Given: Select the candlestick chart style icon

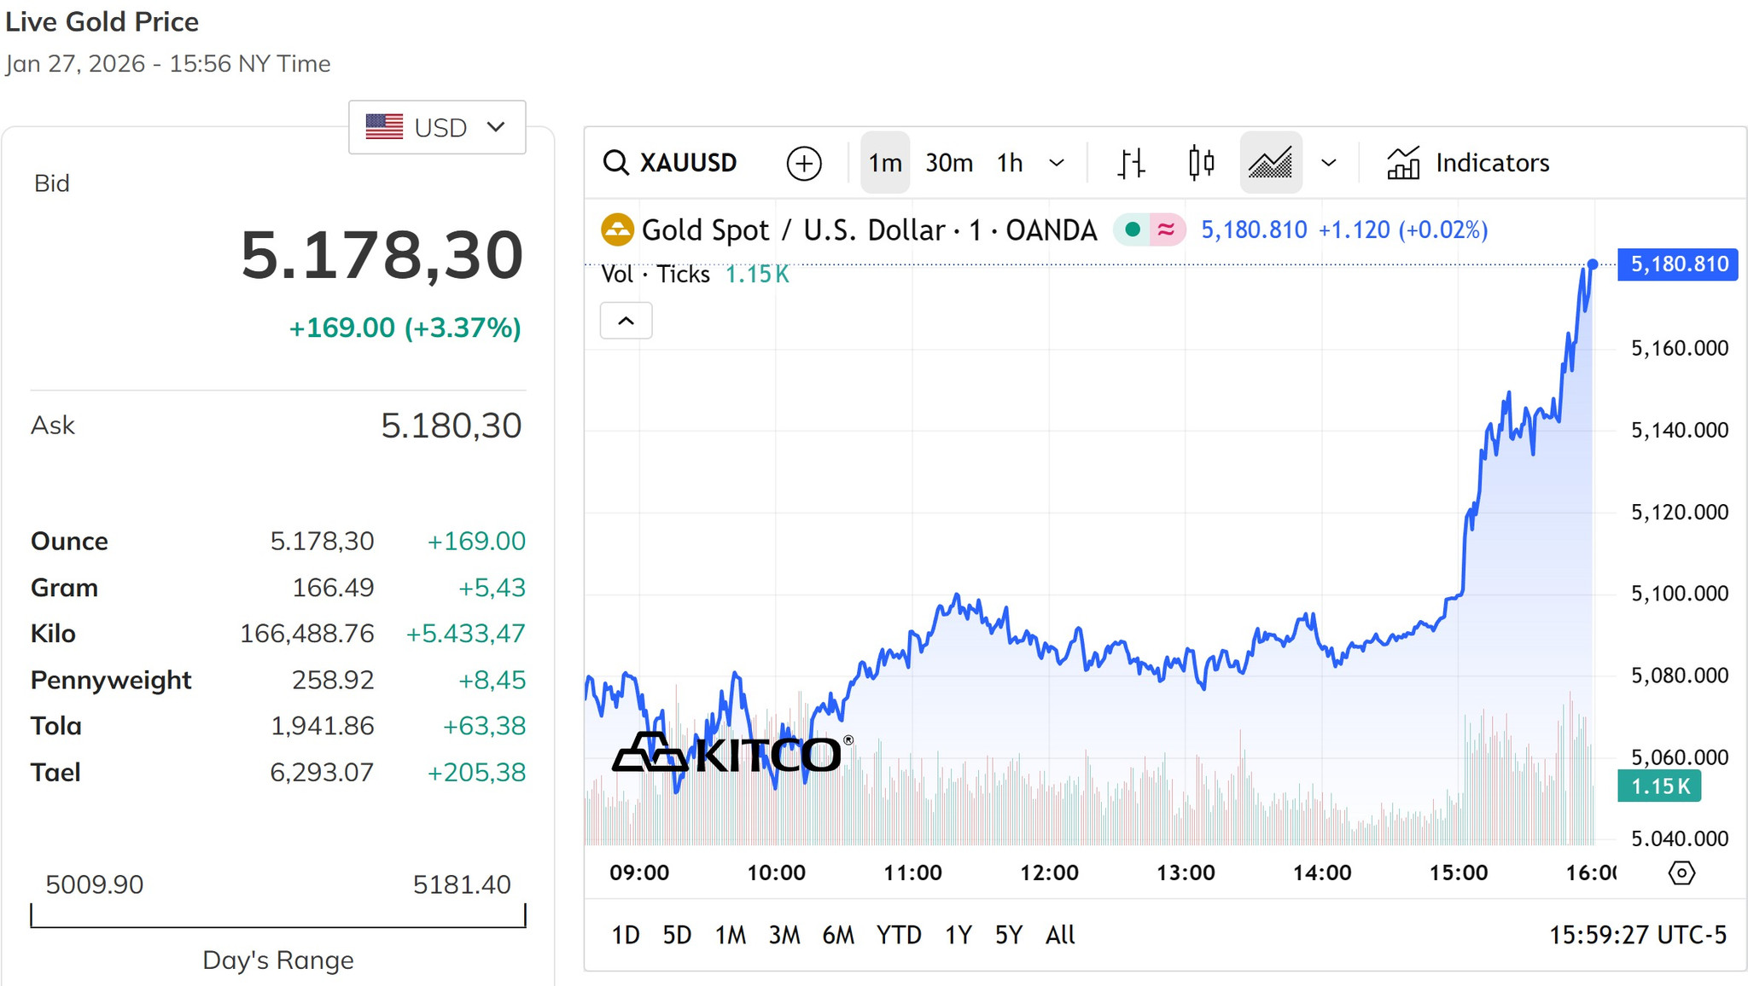Looking at the screenshot, I should tap(1202, 162).
